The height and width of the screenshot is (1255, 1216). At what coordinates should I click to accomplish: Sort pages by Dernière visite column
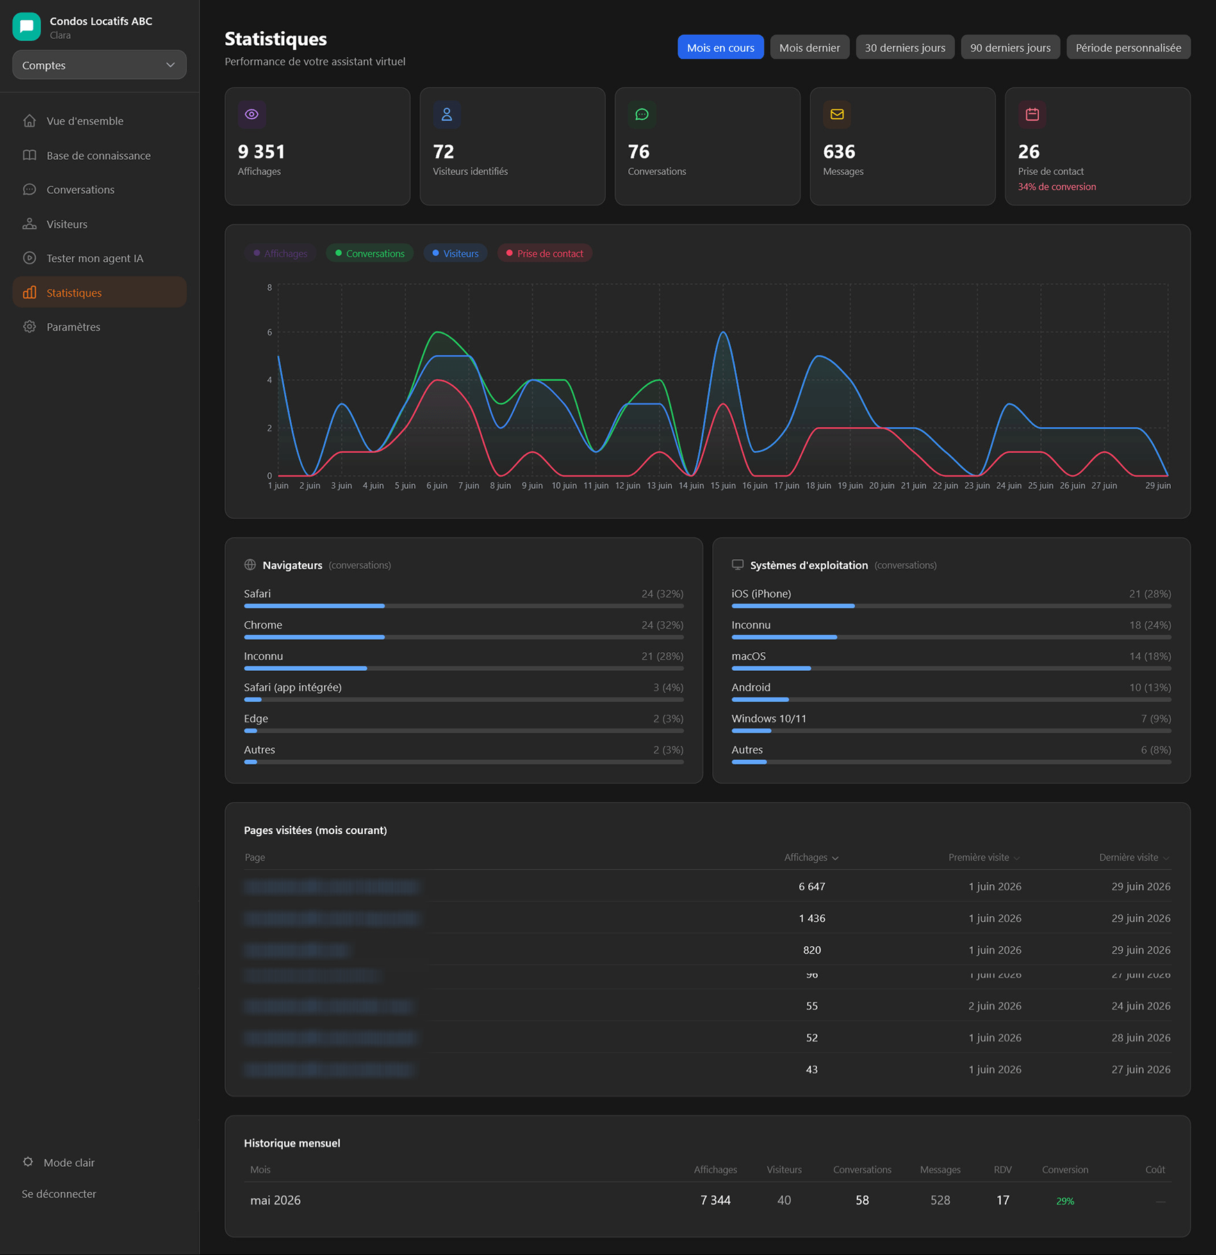(1134, 858)
